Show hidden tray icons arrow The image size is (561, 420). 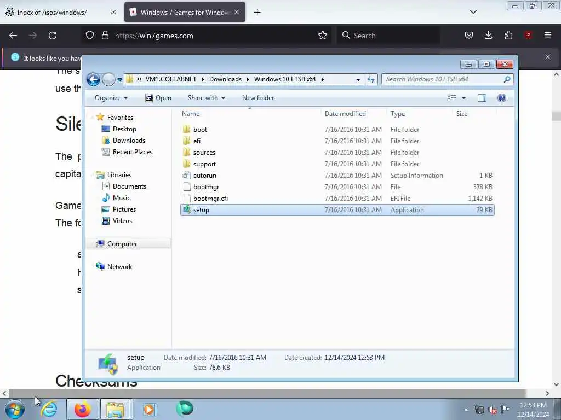[x=466, y=410]
